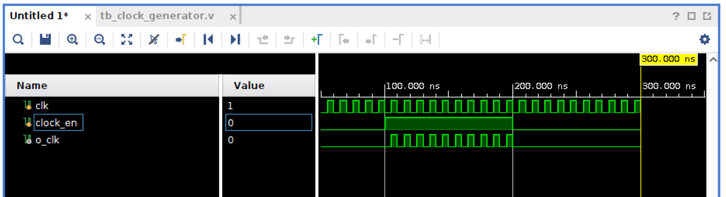Maximize the waveform panel

[692, 16]
